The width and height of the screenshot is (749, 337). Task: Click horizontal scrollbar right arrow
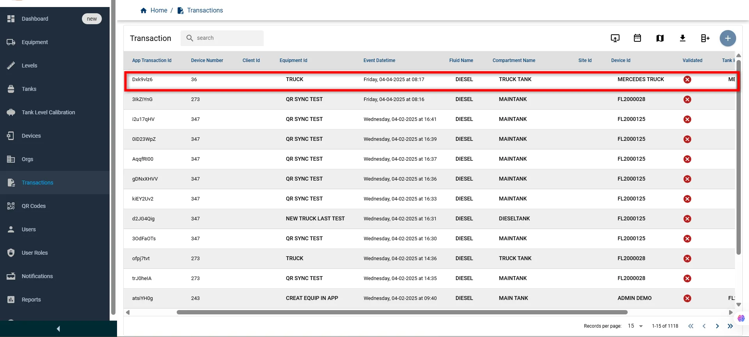[x=731, y=312]
